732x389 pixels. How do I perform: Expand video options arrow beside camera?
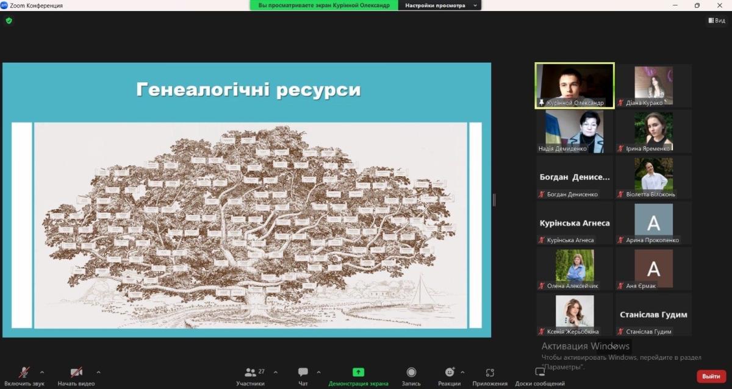tap(98, 372)
